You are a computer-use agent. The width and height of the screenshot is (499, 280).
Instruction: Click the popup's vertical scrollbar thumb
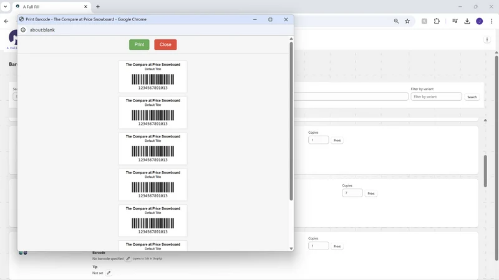(291, 121)
